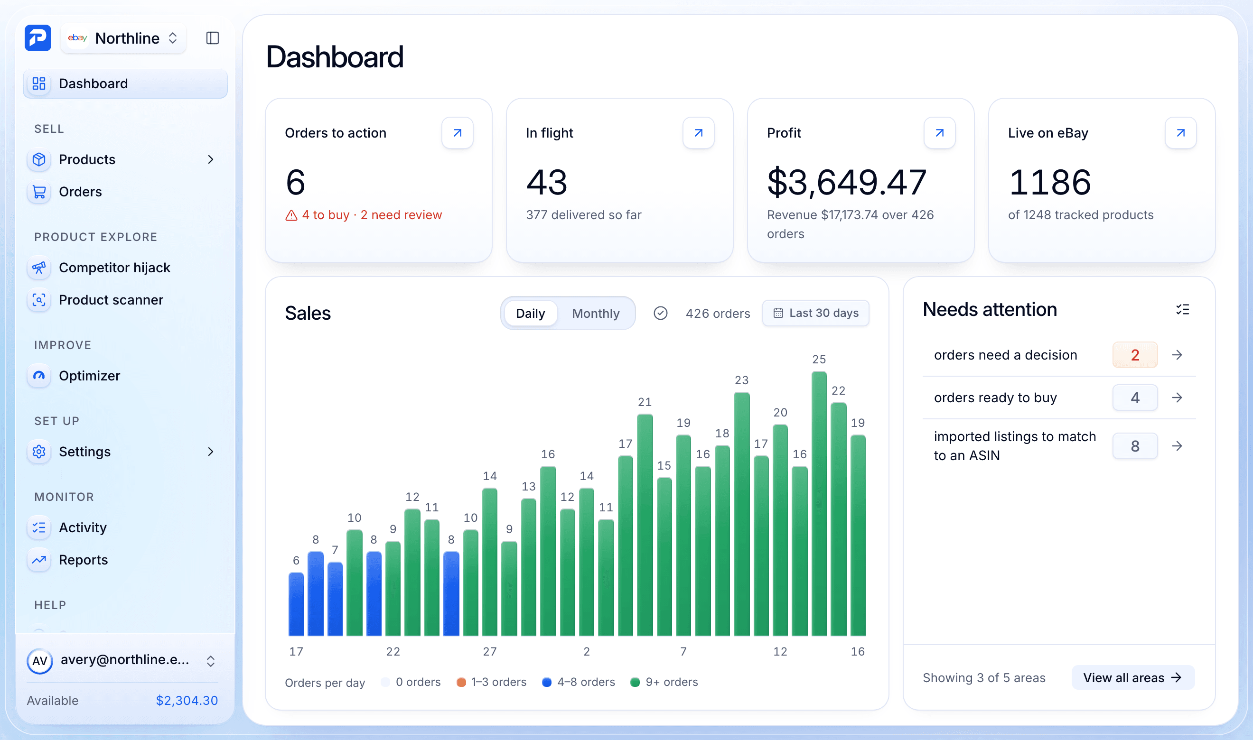Viewport: 1253px width, 740px height.
Task: Click the AV user avatar
Action: pyautogui.click(x=40, y=661)
